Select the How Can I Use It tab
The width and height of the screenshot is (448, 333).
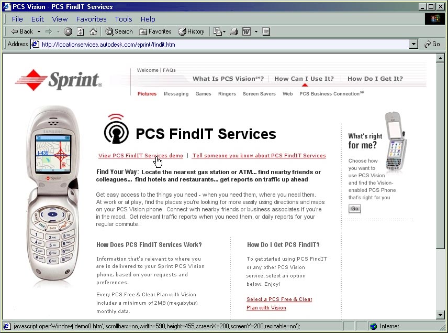point(304,79)
